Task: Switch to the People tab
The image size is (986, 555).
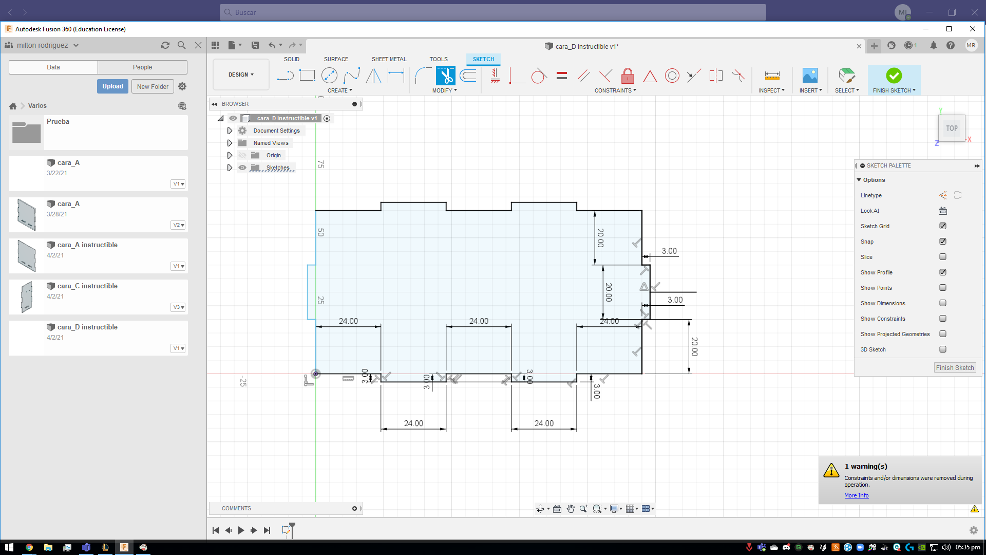Action: coord(142,67)
